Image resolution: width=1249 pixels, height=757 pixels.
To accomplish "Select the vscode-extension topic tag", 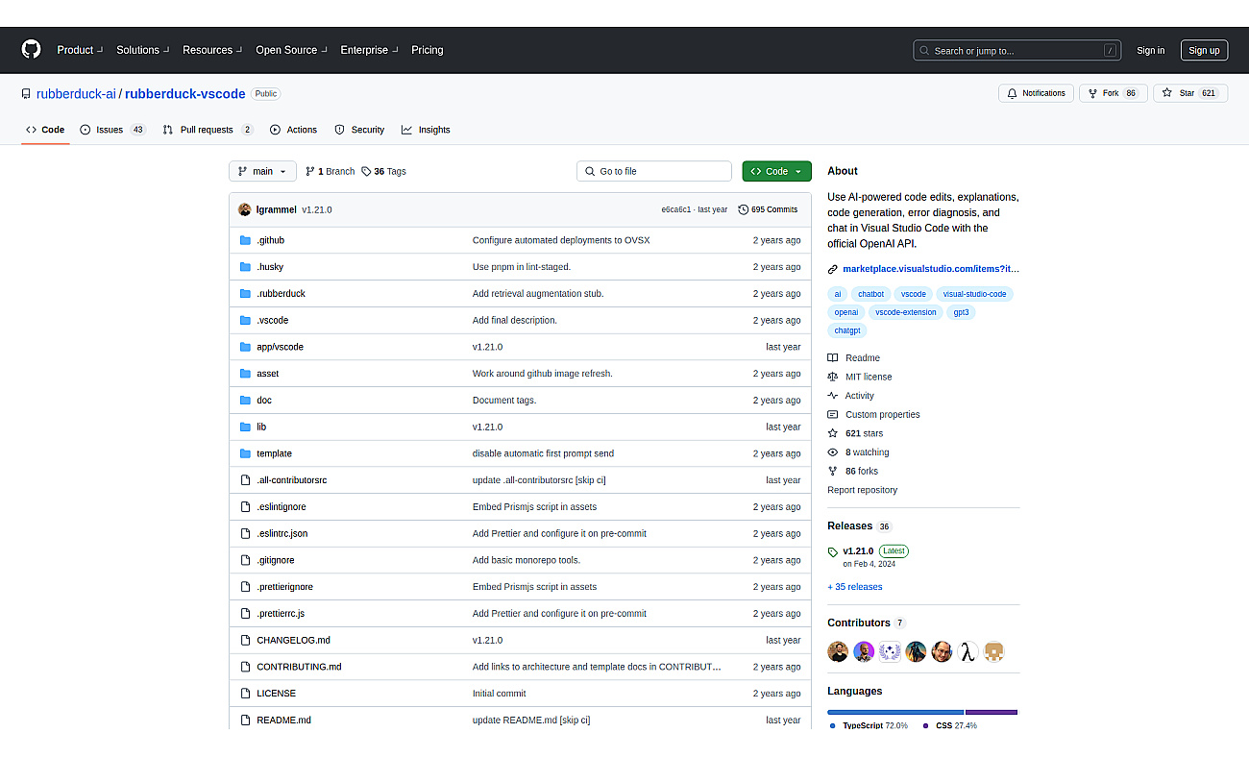I will [x=905, y=312].
